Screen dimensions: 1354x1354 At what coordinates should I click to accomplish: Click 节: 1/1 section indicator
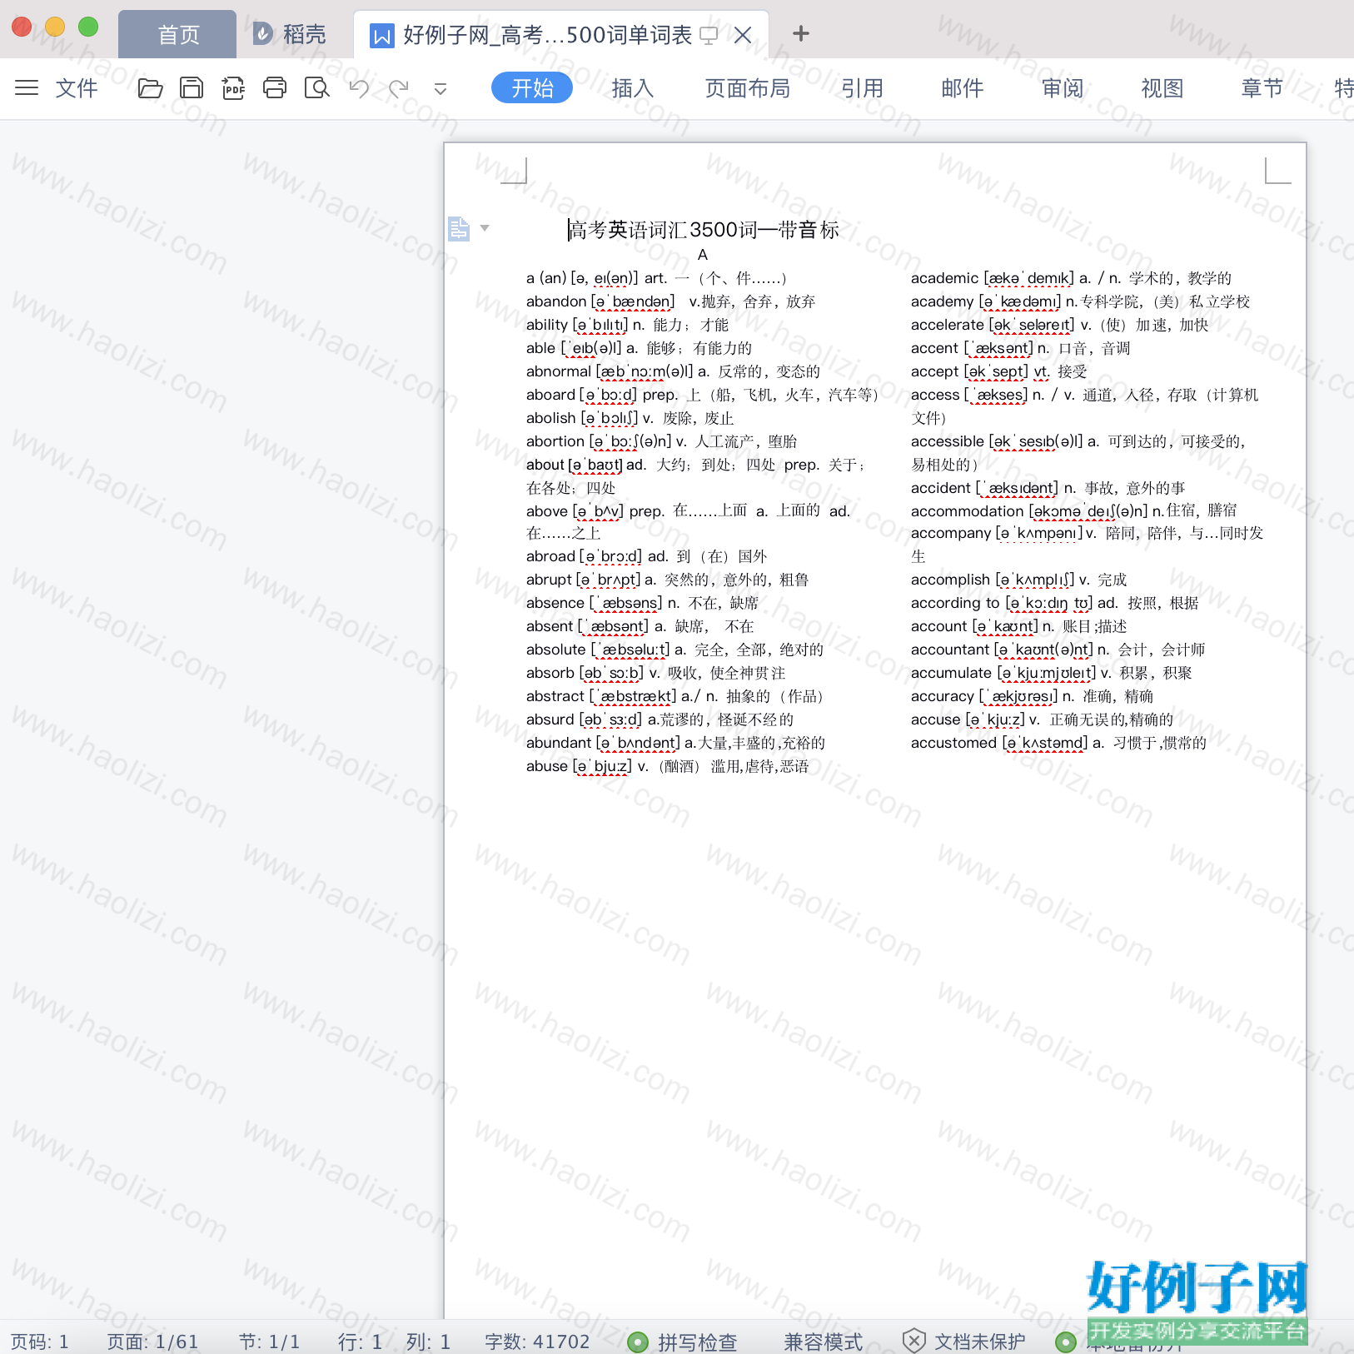coord(269,1342)
